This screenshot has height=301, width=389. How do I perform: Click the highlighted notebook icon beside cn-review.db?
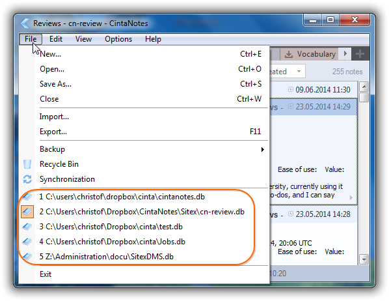pos(27,212)
